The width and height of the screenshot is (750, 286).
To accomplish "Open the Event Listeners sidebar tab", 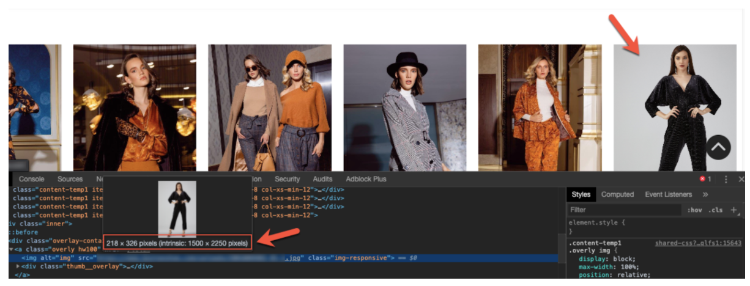I will [668, 194].
